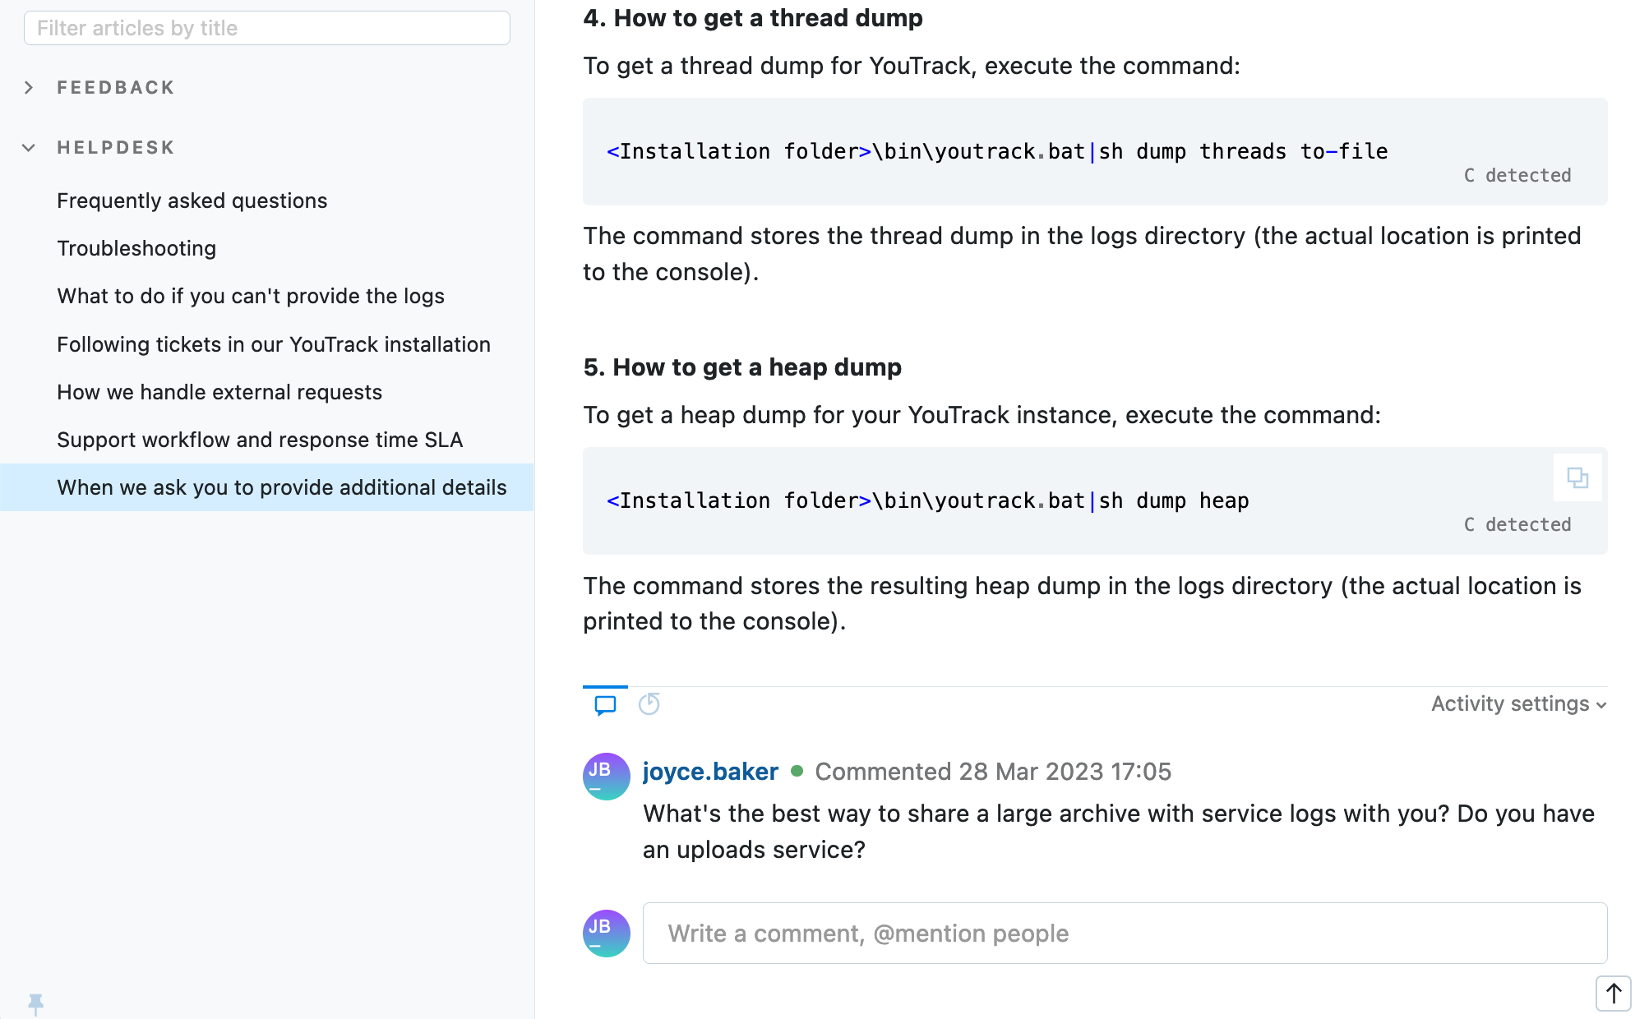Open the comments tab icon
1649x1019 pixels.
point(605,705)
